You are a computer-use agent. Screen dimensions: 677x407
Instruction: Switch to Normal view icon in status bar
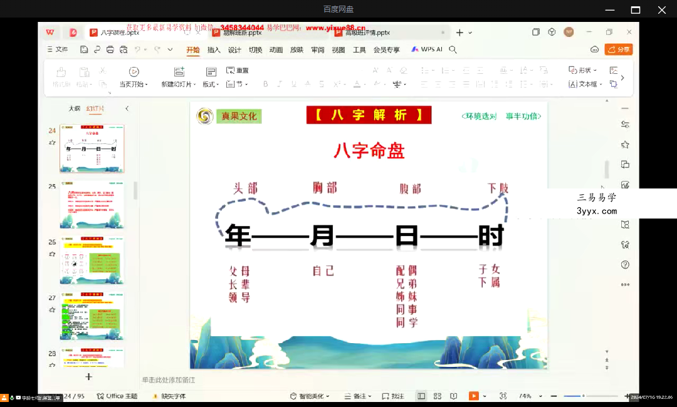pyautogui.click(x=421, y=396)
